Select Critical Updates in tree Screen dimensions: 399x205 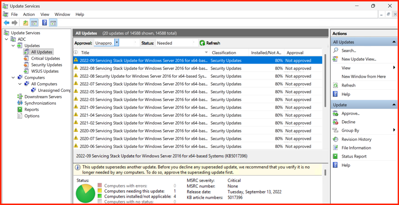pyautogui.click(x=46, y=59)
